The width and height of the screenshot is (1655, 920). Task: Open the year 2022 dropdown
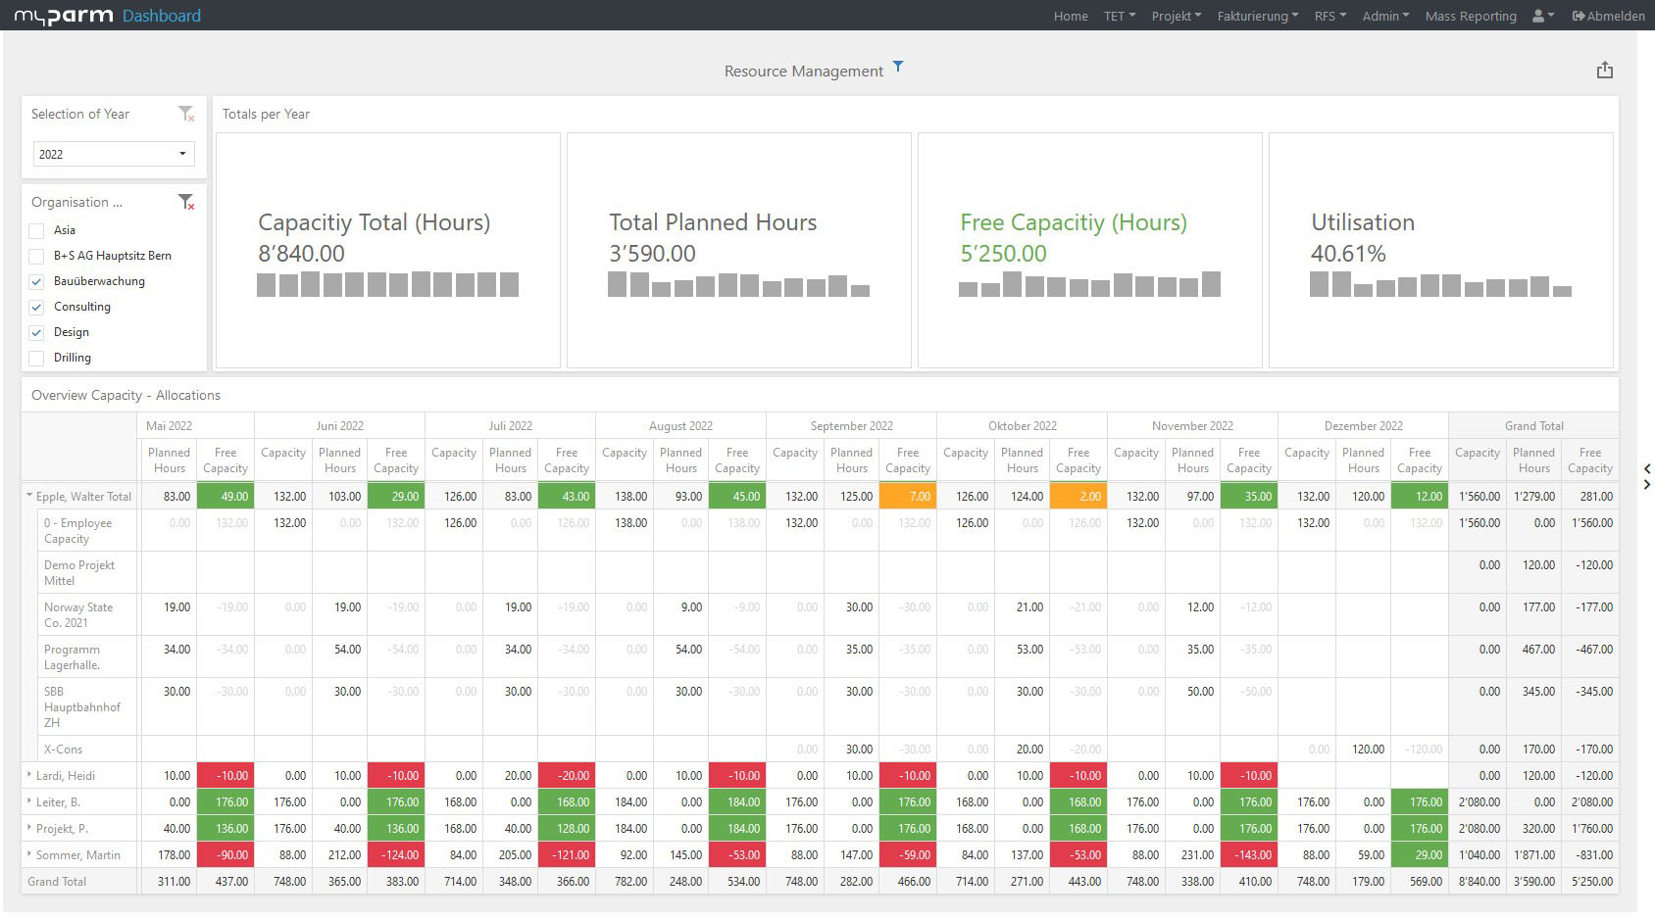(114, 154)
